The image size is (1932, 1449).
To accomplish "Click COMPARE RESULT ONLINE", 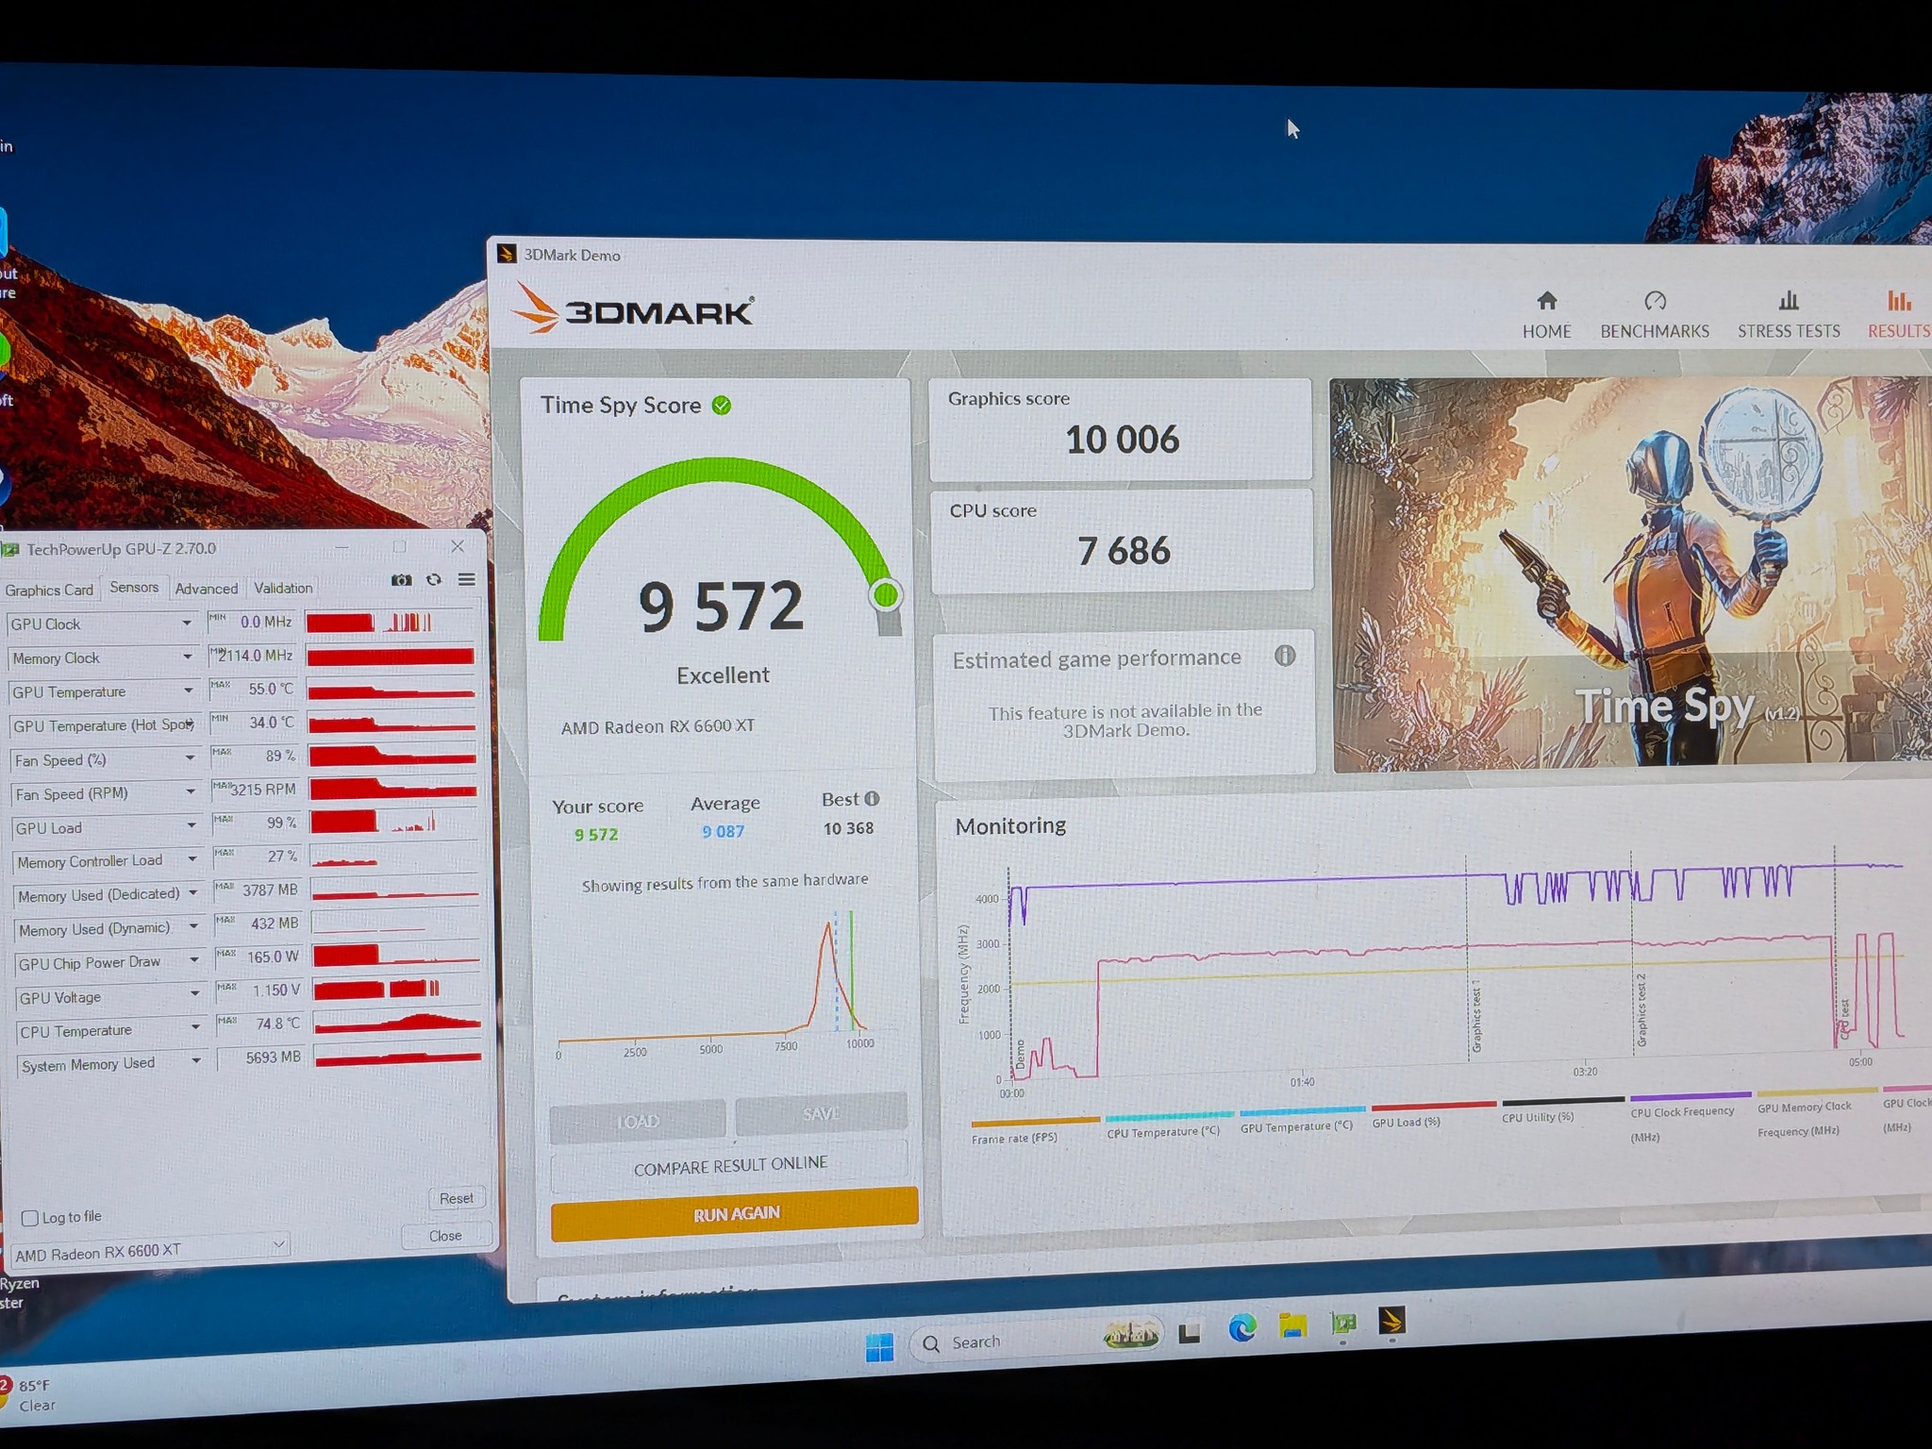I will [x=730, y=1165].
